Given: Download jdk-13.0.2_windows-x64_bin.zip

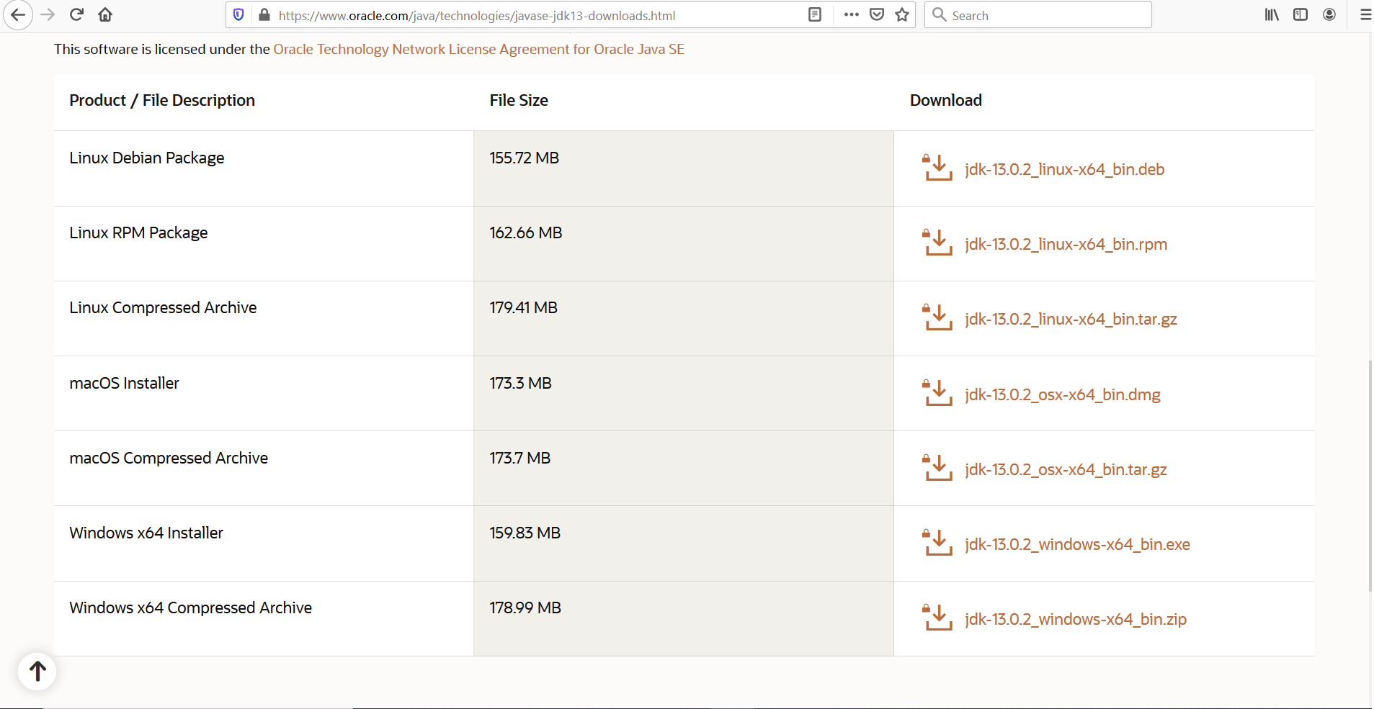Looking at the screenshot, I should (x=1075, y=619).
